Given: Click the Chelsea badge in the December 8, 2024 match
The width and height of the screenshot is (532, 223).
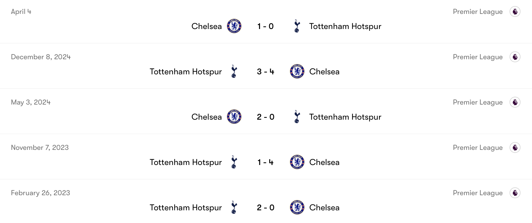Looking at the screenshot, I should (297, 72).
